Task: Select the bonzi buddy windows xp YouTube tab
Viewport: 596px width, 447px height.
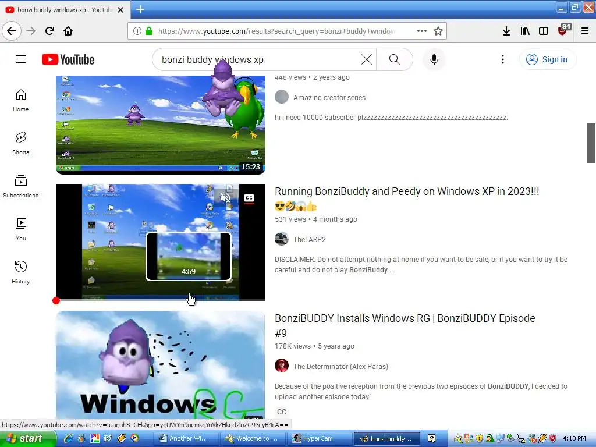Action: (65, 10)
